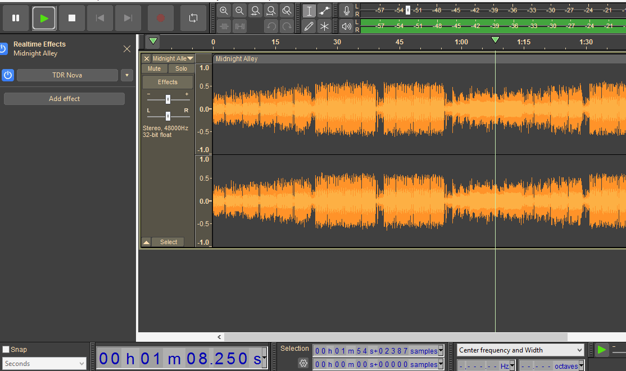Click the track gain slider handle

[168, 99]
